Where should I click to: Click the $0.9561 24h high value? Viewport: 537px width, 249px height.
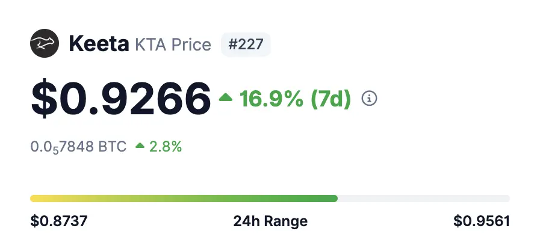(x=482, y=221)
